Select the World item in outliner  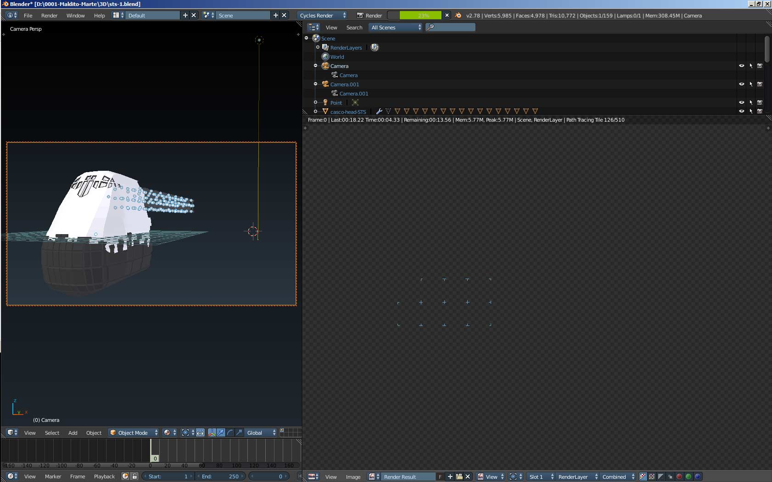tap(337, 57)
